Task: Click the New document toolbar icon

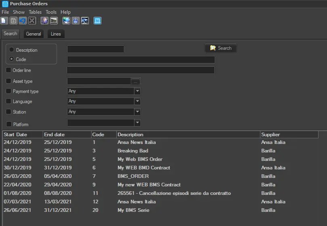Action: (4, 21)
